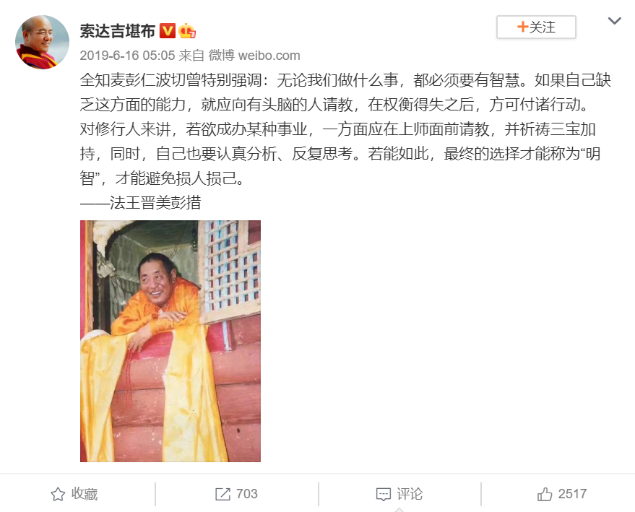
Task: Click the plus sign in 关注 button
Action: [523, 27]
